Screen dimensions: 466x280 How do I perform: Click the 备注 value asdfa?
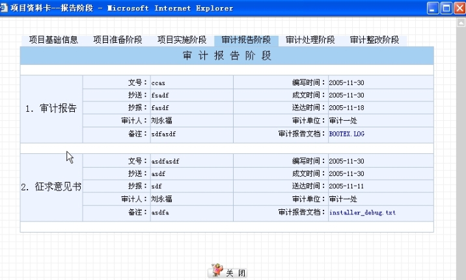click(x=160, y=213)
